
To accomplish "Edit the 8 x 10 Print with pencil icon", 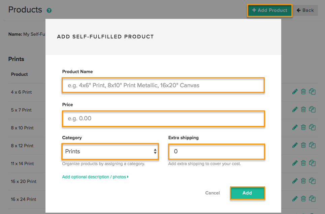I will 295,127.
